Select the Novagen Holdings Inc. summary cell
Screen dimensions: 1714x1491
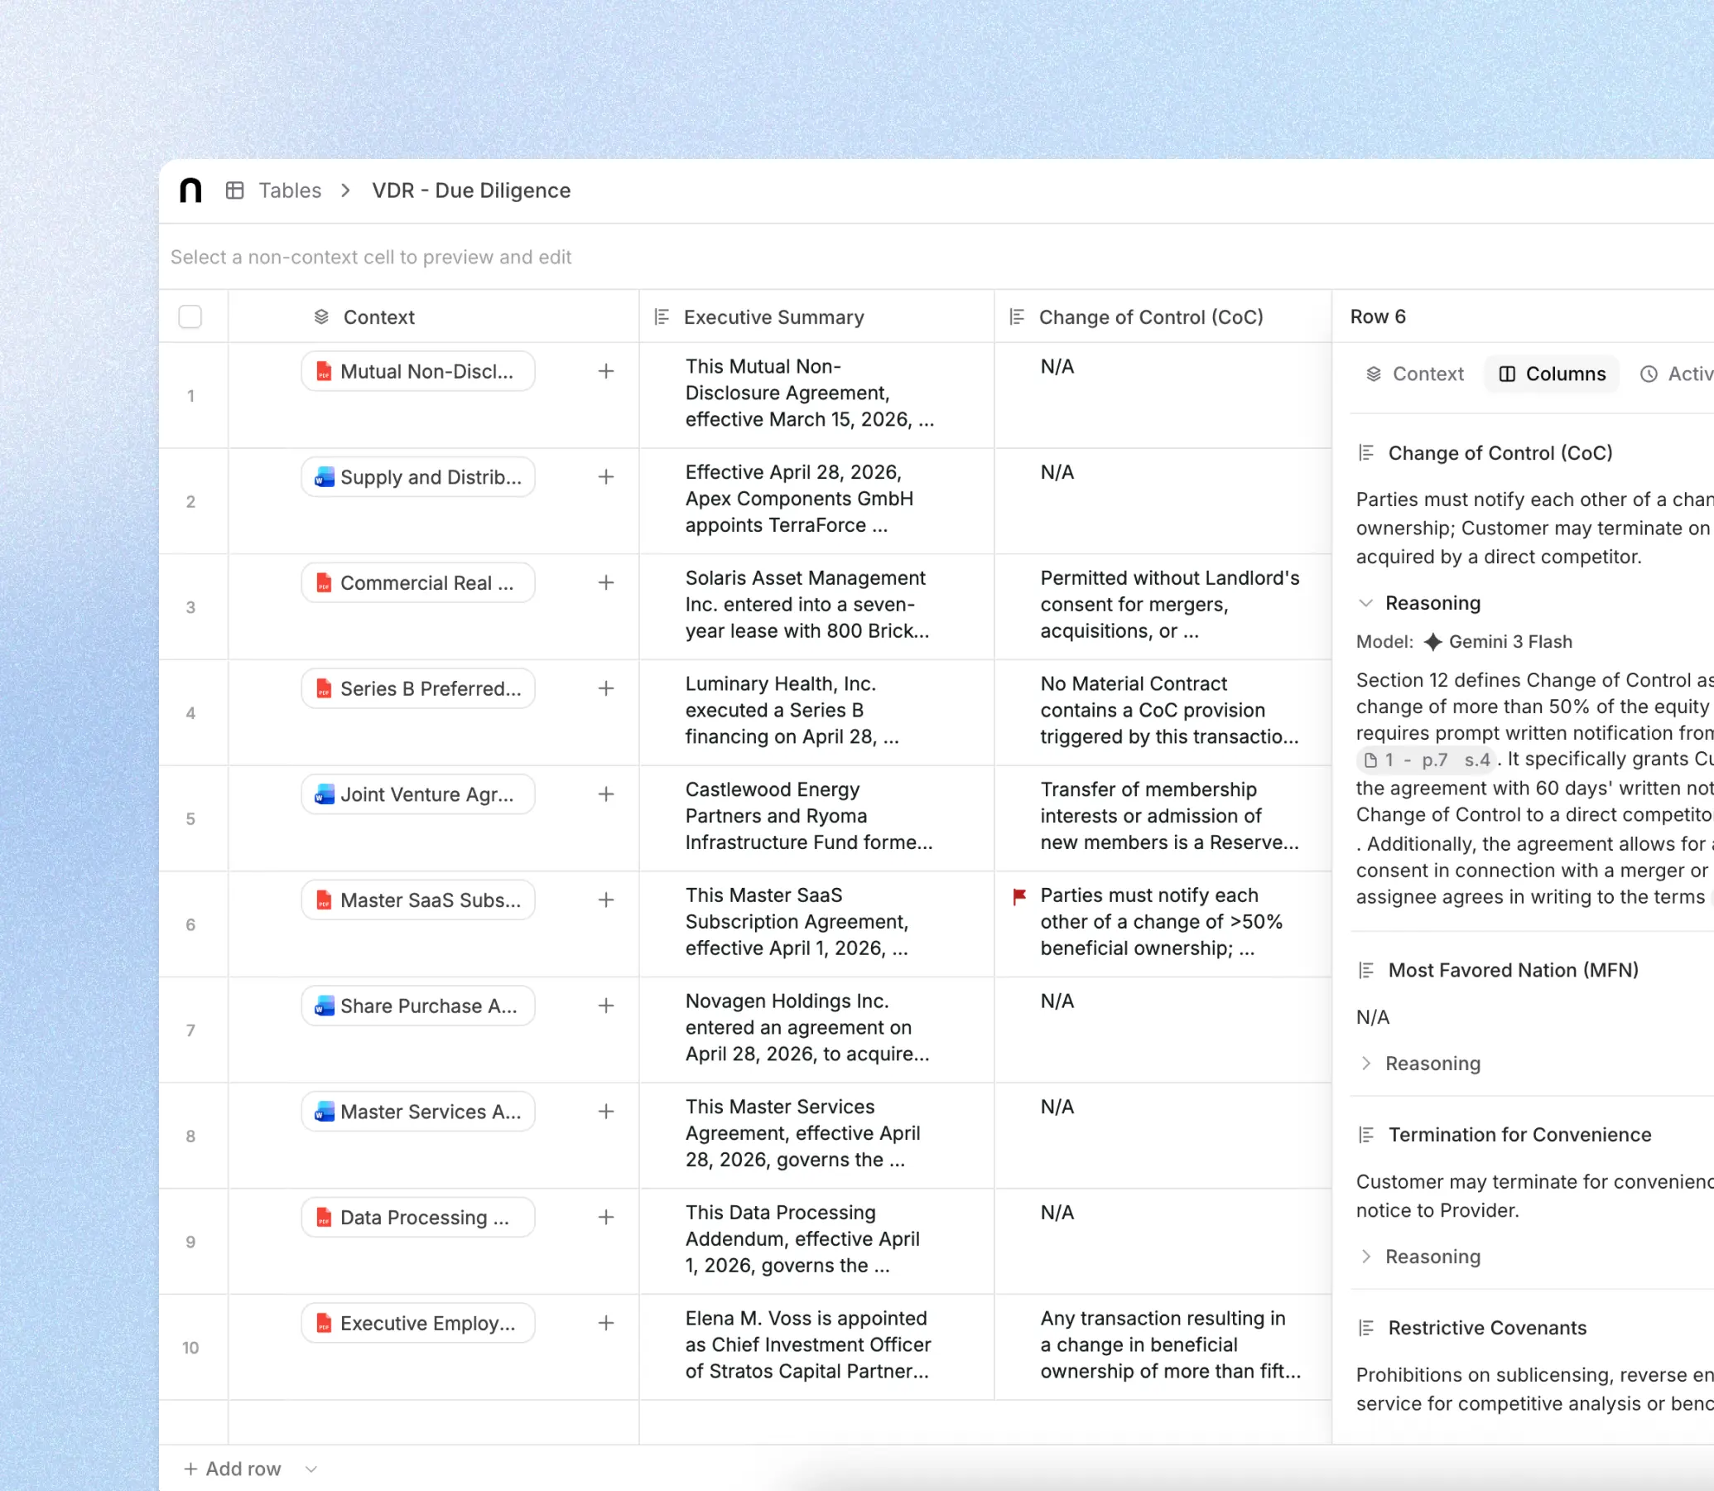(x=816, y=1030)
